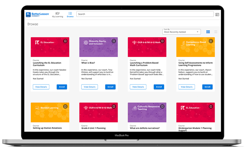Click title Setting up Station Rotations
Image resolution: width=248 pixels, height=148 pixels.
47,128
